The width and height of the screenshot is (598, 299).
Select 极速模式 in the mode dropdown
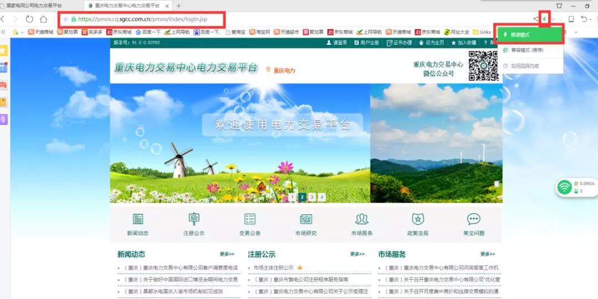(529, 35)
